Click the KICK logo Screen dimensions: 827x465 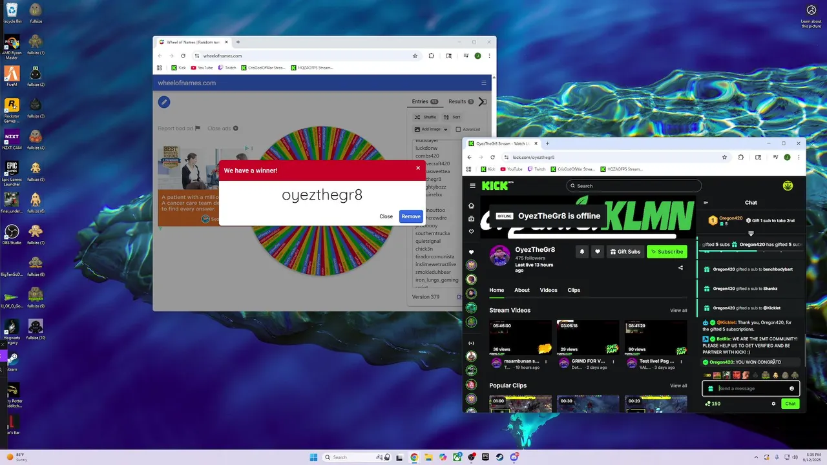tap(497, 186)
